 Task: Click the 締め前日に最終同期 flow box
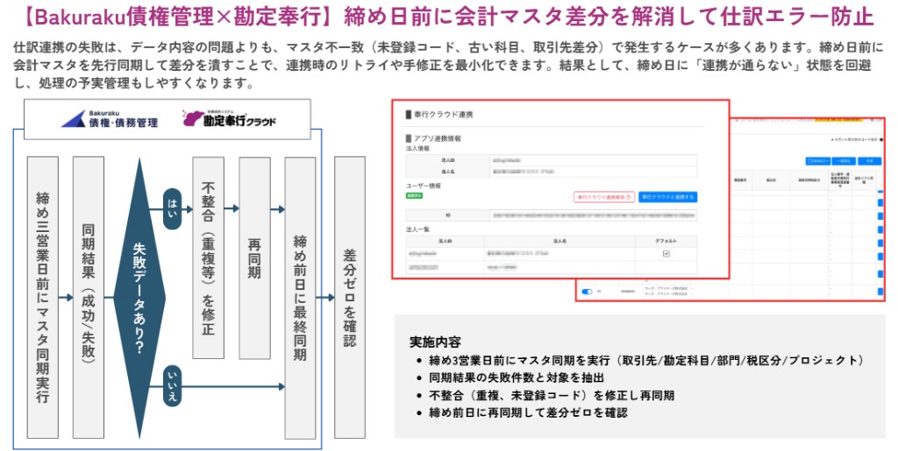coord(300,298)
